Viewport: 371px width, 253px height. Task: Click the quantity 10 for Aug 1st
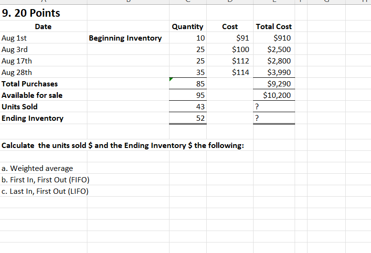click(188, 38)
